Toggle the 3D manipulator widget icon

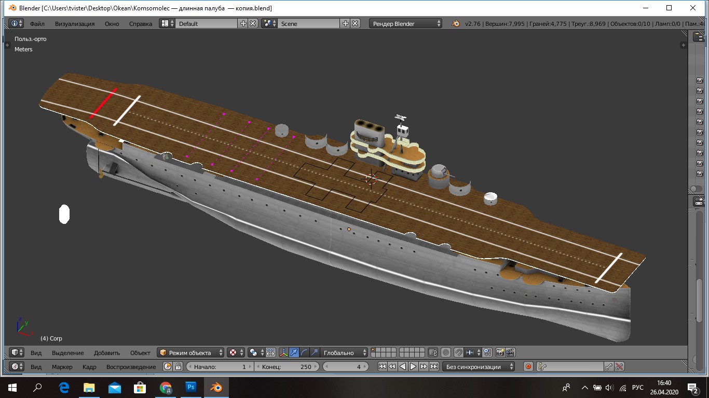(284, 352)
